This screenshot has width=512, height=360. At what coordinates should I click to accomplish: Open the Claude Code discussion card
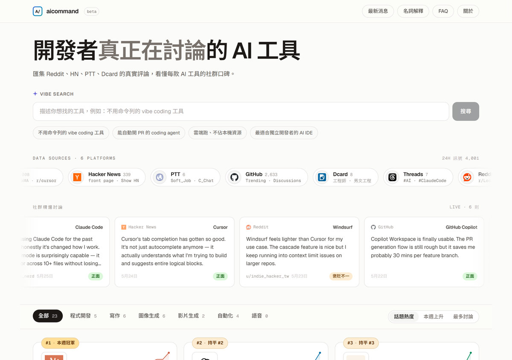pyautogui.click(x=65, y=252)
